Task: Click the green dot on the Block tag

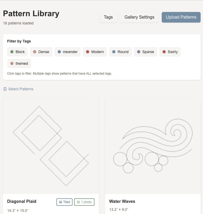Action: [x=12, y=52]
